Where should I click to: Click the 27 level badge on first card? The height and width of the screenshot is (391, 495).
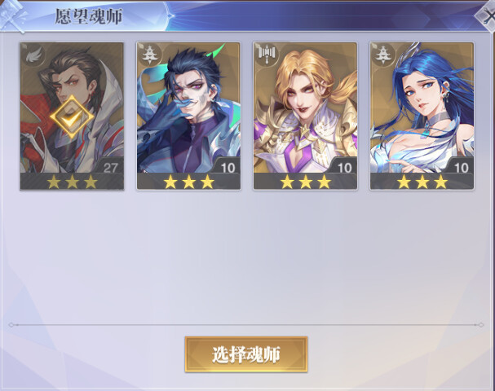pyautogui.click(x=110, y=168)
